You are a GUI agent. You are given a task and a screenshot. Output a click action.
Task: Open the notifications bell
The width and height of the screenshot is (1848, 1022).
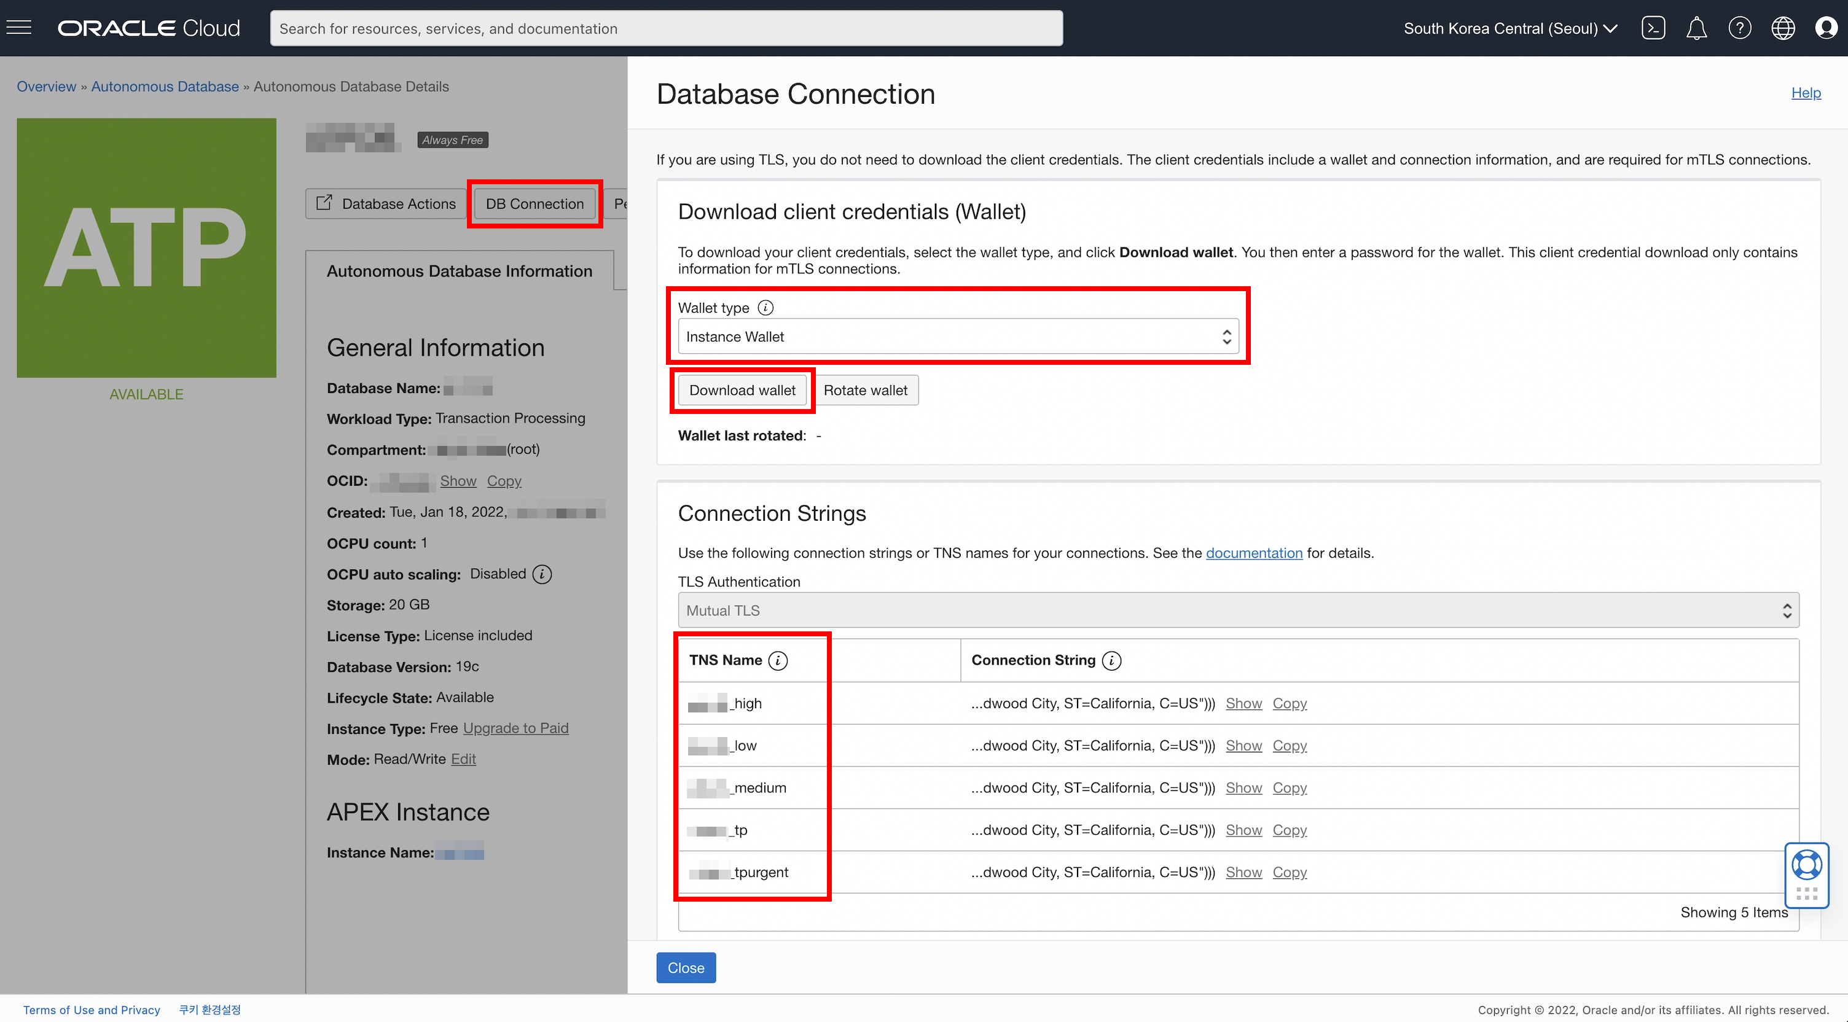click(x=1696, y=28)
